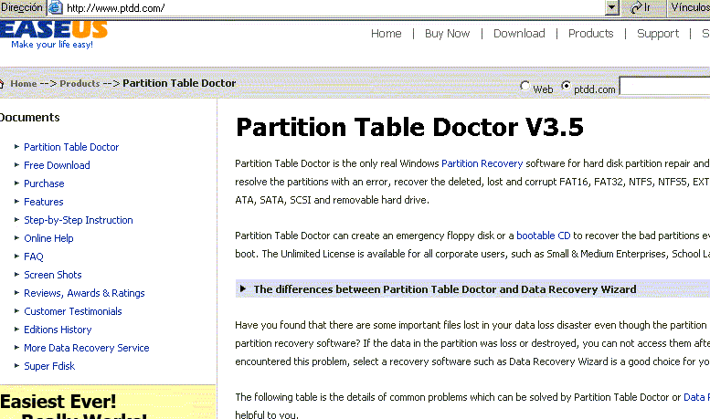
Task: Follow the bootable CD inline link
Action: tap(544, 236)
